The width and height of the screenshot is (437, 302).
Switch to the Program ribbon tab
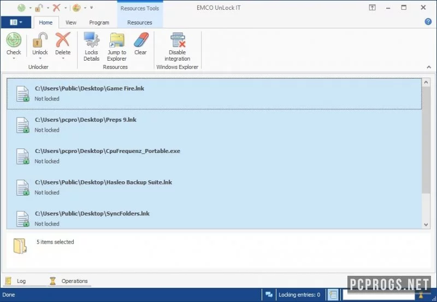[x=99, y=22]
